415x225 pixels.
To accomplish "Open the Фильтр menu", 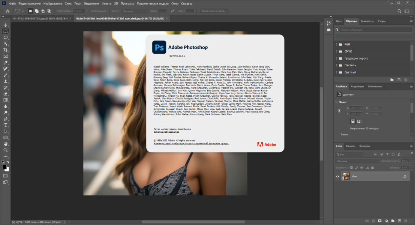I will click(106, 3).
